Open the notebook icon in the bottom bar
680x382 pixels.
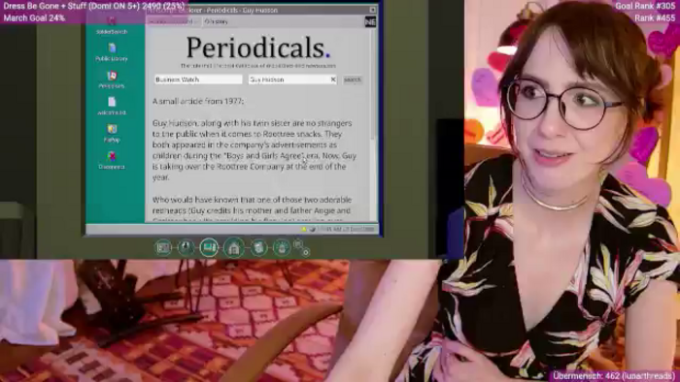[x=259, y=247]
